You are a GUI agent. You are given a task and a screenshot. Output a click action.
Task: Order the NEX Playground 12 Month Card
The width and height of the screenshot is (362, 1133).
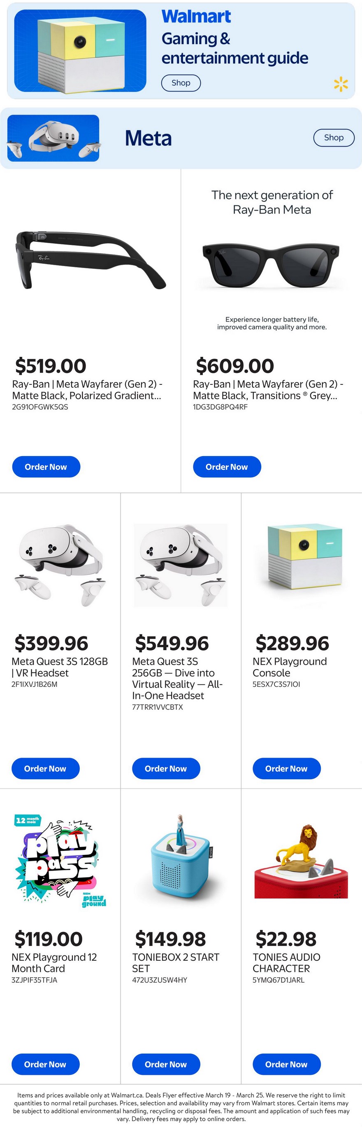[45, 1064]
